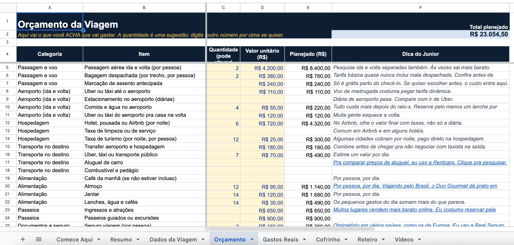Follow the Duo Gourmet tip link

point(415,186)
